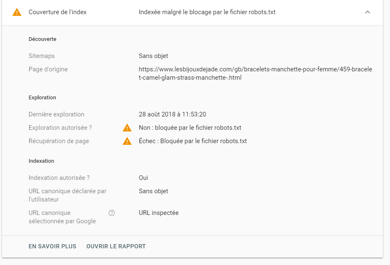
Task: Click the Indexation section heading
Action: [x=41, y=161]
